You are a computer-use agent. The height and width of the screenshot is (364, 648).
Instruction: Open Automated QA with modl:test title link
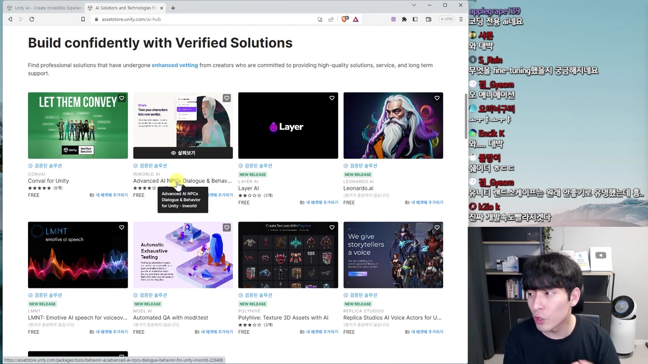(171, 318)
